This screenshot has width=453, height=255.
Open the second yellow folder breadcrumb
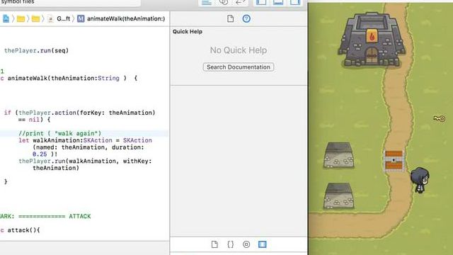[35, 19]
